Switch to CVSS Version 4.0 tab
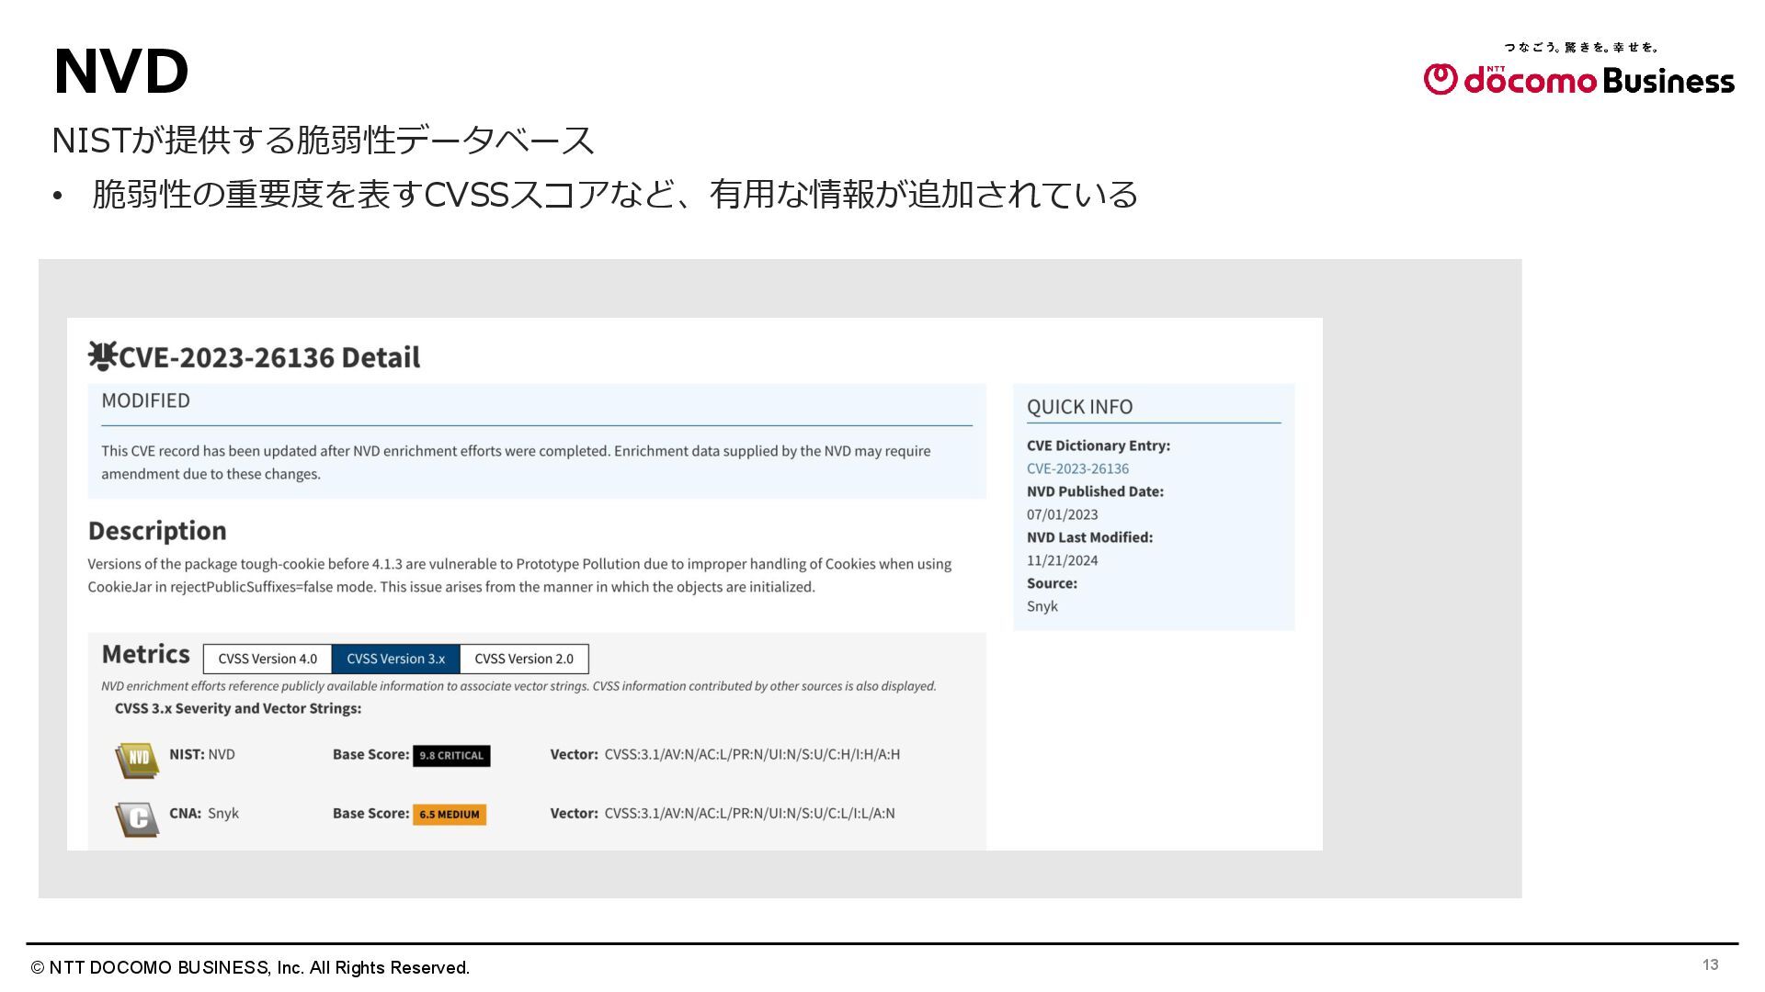This screenshot has height=992, width=1765. coord(268,659)
